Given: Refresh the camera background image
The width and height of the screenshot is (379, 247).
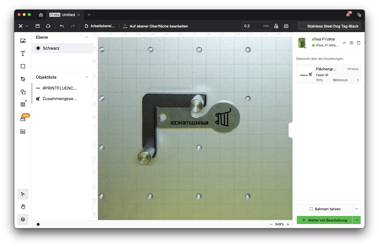Looking at the screenshot, I should tap(286, 26).
